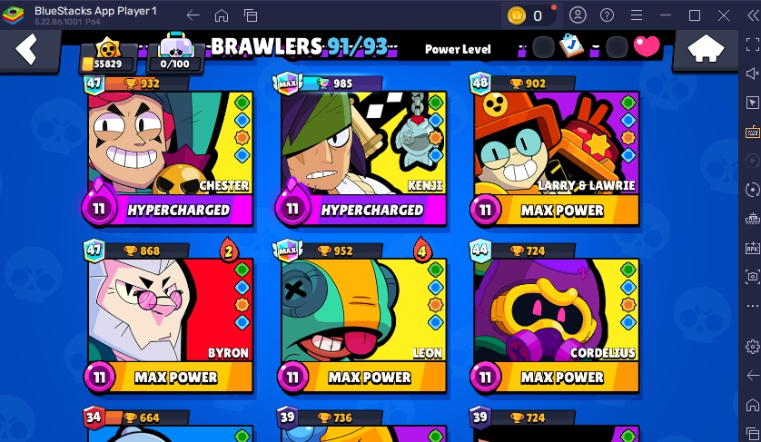The image size is (761, 442).
Task: Select Byron's Max Power card
Action: 168,318
